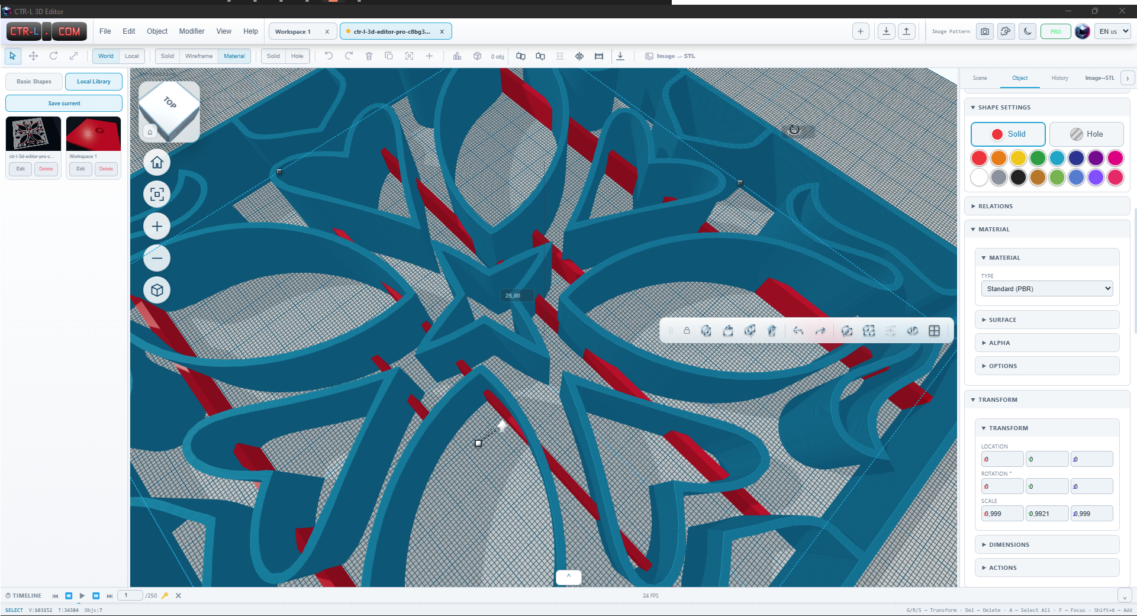Click the mirror/flip icon in top toolbar
This screenshot has height=616, width=1137.
pos(579,56)
